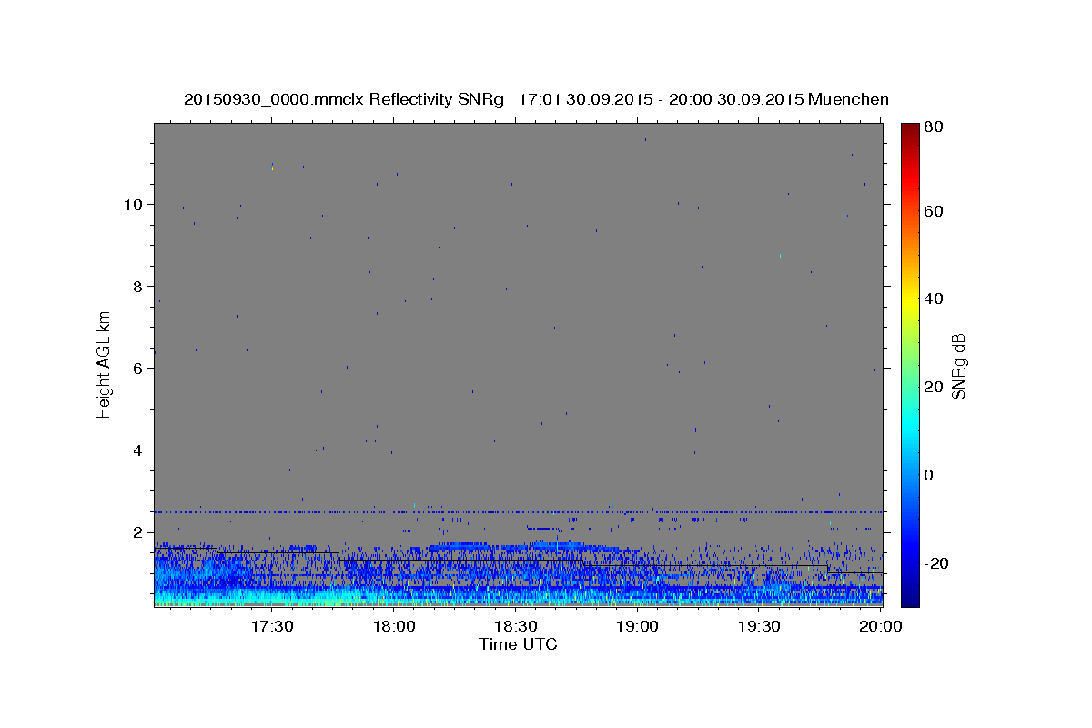Click the 'SNRg dB' colorbar label
The height and width of the screenshot is (728, 1092).
pyautogui.click(x=958, y=366)
